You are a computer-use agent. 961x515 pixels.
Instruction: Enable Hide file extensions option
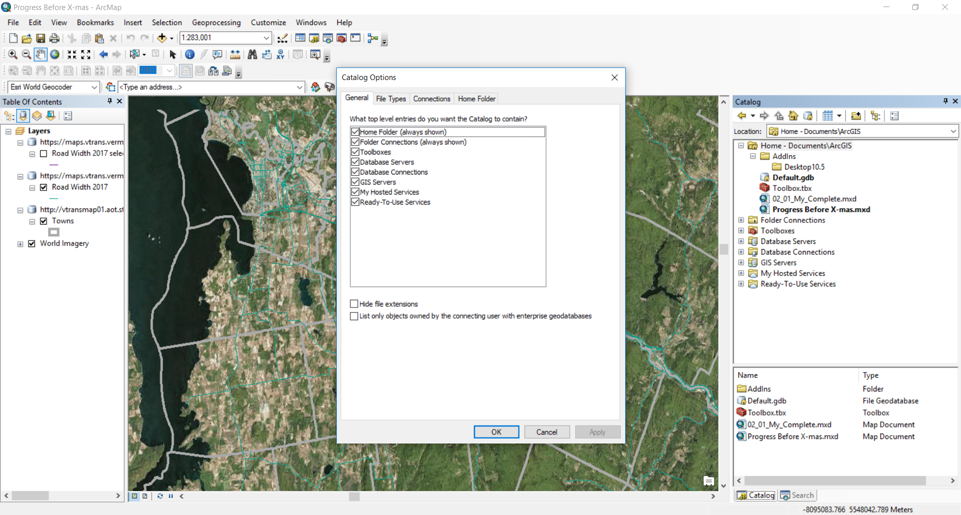click(x=354, y=304)
